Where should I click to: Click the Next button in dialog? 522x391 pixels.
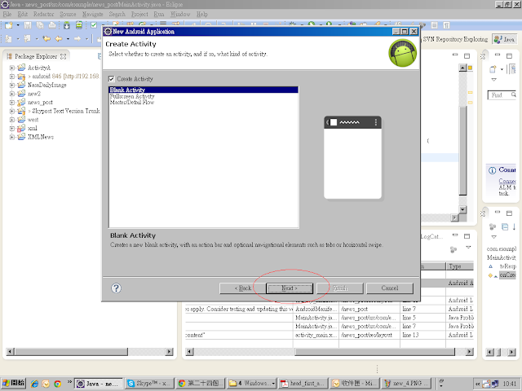(x=290, y=288)
